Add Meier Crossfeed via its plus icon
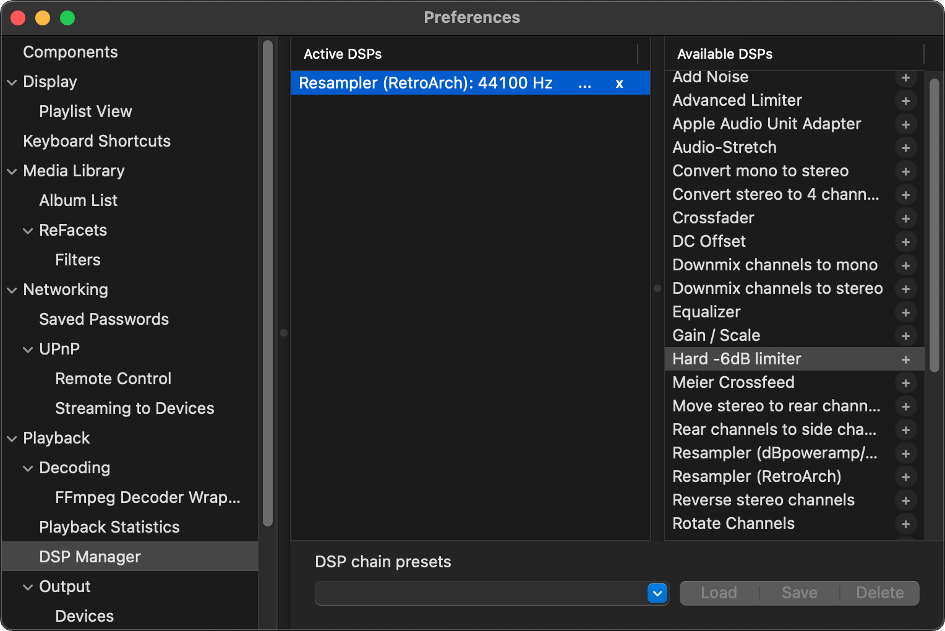Image resolution: width=945 pixels, height=631 pixels. (x=905, y=383)
